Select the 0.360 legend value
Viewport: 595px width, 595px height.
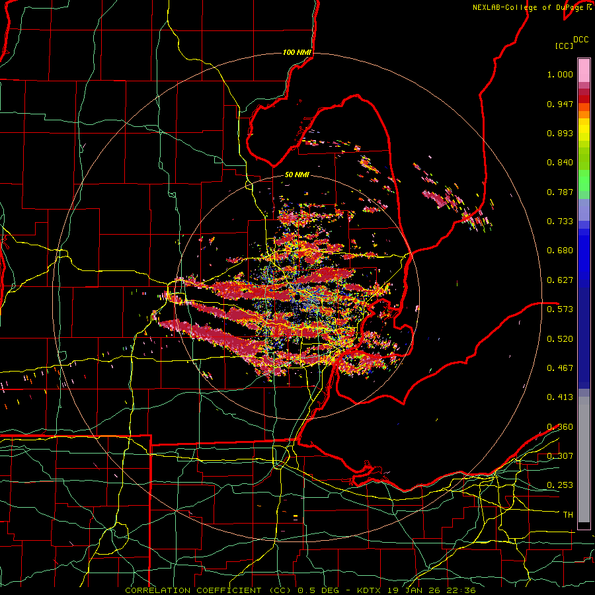point(560,427)
